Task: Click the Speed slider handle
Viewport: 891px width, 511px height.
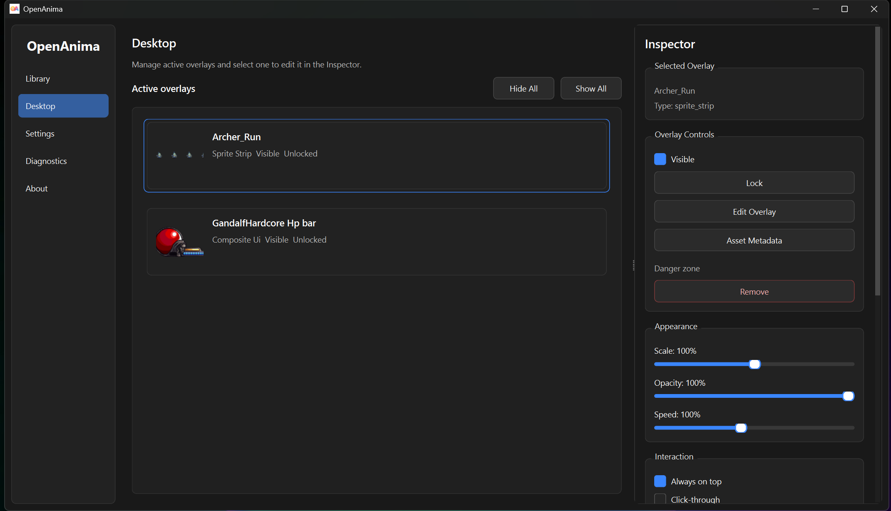Action: (x=741, y=428)
